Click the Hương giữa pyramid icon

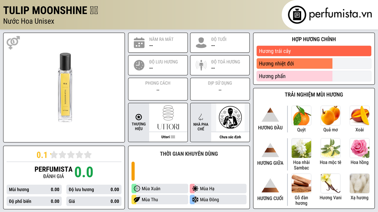pos(270,150)
